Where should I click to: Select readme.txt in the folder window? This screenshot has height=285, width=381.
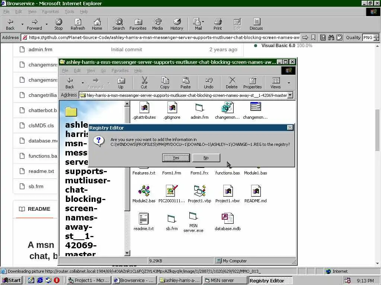point(144,222)
